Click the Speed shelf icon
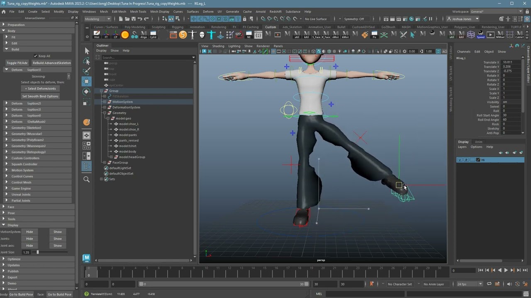This screenshot has width=531, height=298. [x=480, y=35]
